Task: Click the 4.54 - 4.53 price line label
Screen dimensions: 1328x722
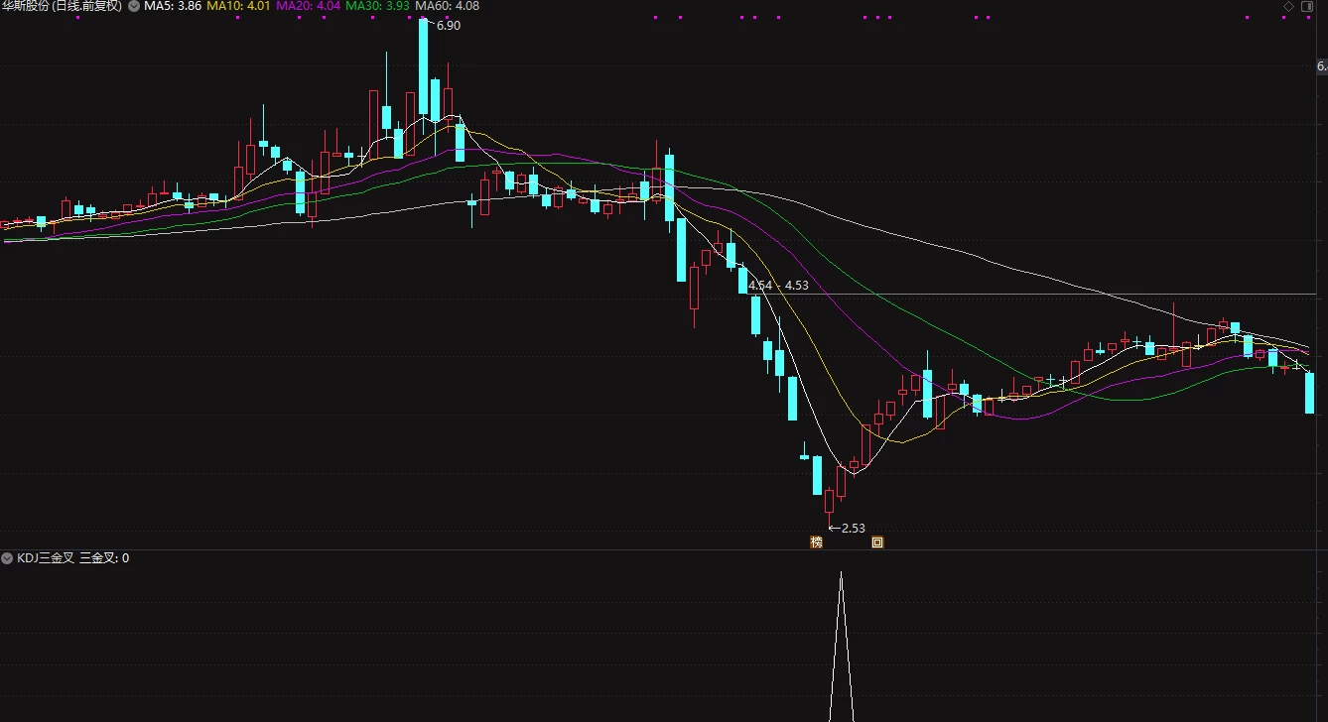Action: (779, 286)
